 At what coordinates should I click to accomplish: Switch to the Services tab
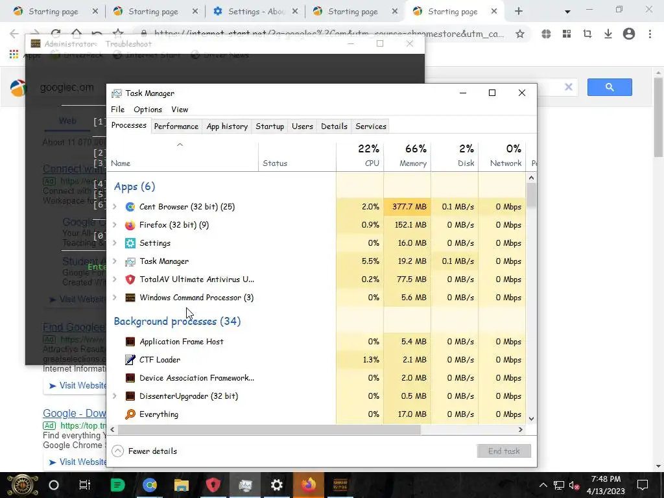(371, 126)
